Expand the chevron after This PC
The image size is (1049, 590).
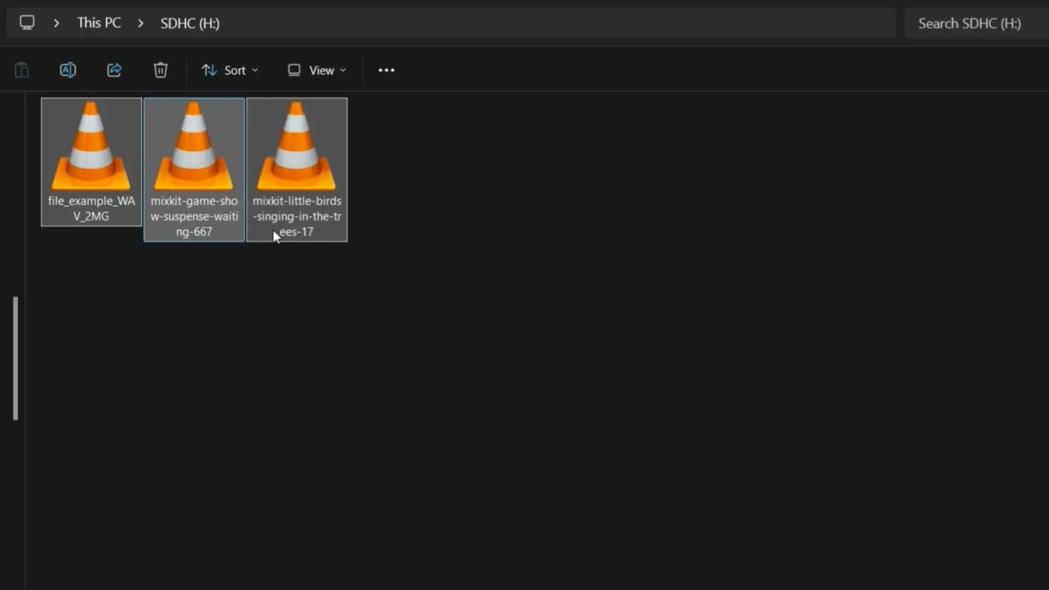click(x=140, y=23)
